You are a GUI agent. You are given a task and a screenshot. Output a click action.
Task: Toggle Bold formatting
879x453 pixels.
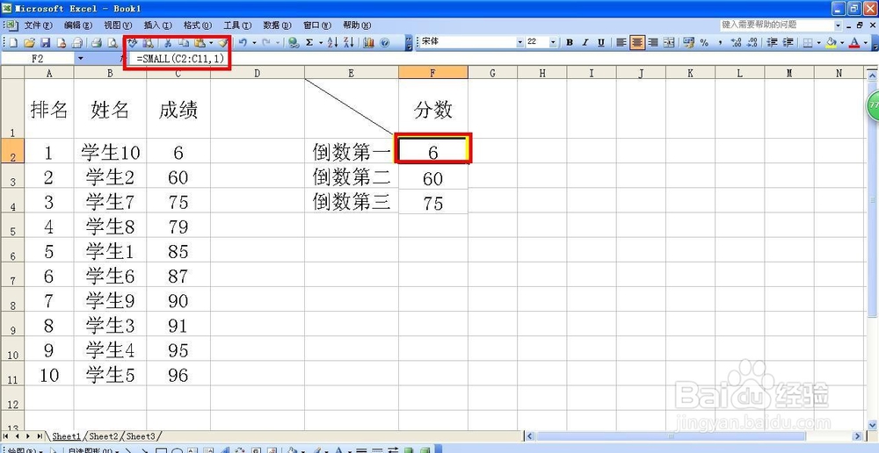[x=570, y=42]
